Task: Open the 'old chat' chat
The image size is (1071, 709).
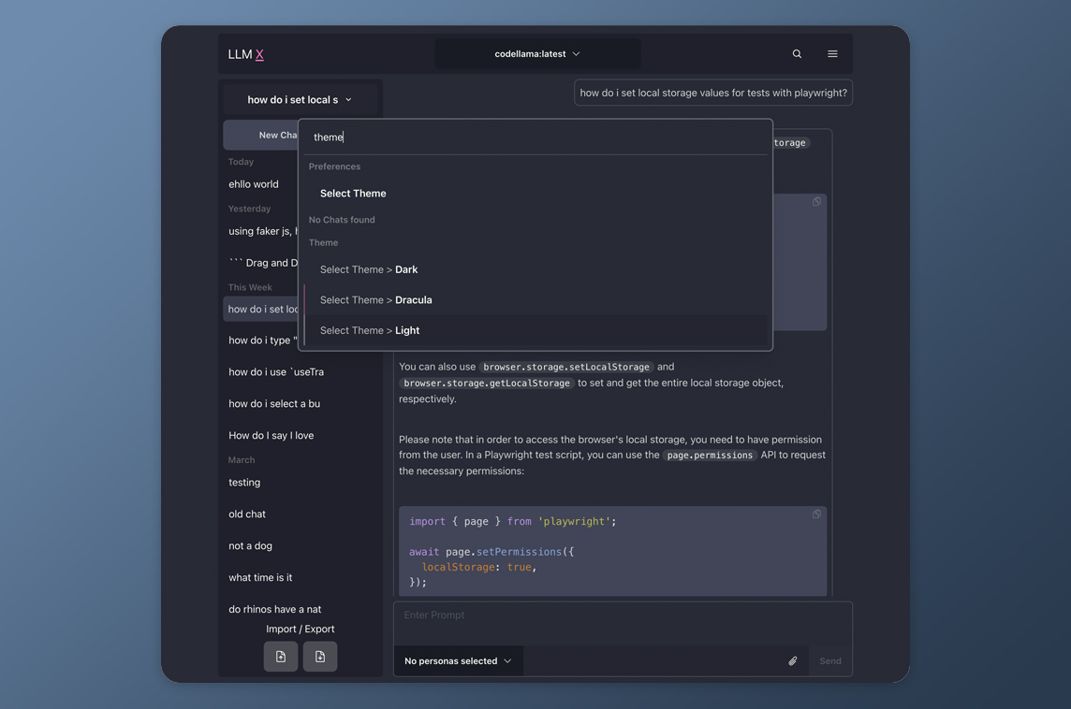Action: 300,514
